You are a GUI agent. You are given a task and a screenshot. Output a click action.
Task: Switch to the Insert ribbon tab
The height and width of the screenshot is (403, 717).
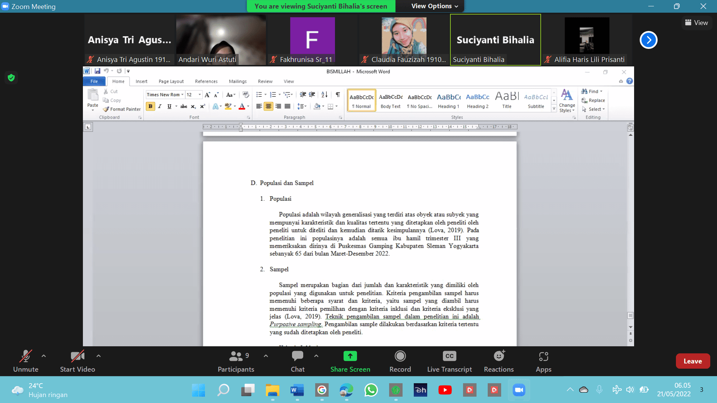pos(141,81)
